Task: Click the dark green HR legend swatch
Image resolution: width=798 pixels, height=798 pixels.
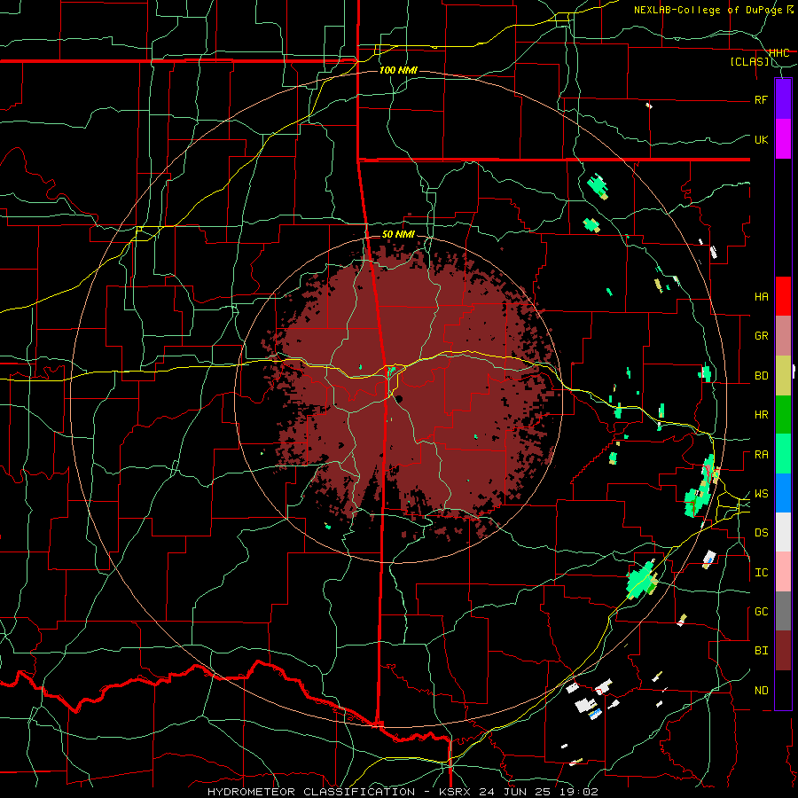Action: pos(783,415)
